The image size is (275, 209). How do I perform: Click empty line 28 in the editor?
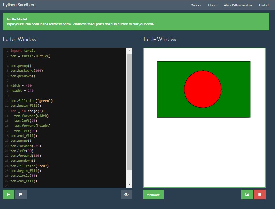point(68,186)
